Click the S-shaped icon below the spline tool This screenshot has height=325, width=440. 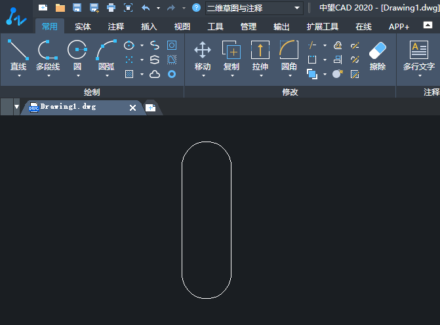[155, 60]
